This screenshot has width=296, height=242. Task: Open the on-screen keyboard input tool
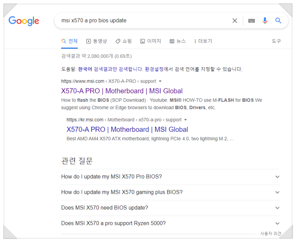[x=251, y=21]
